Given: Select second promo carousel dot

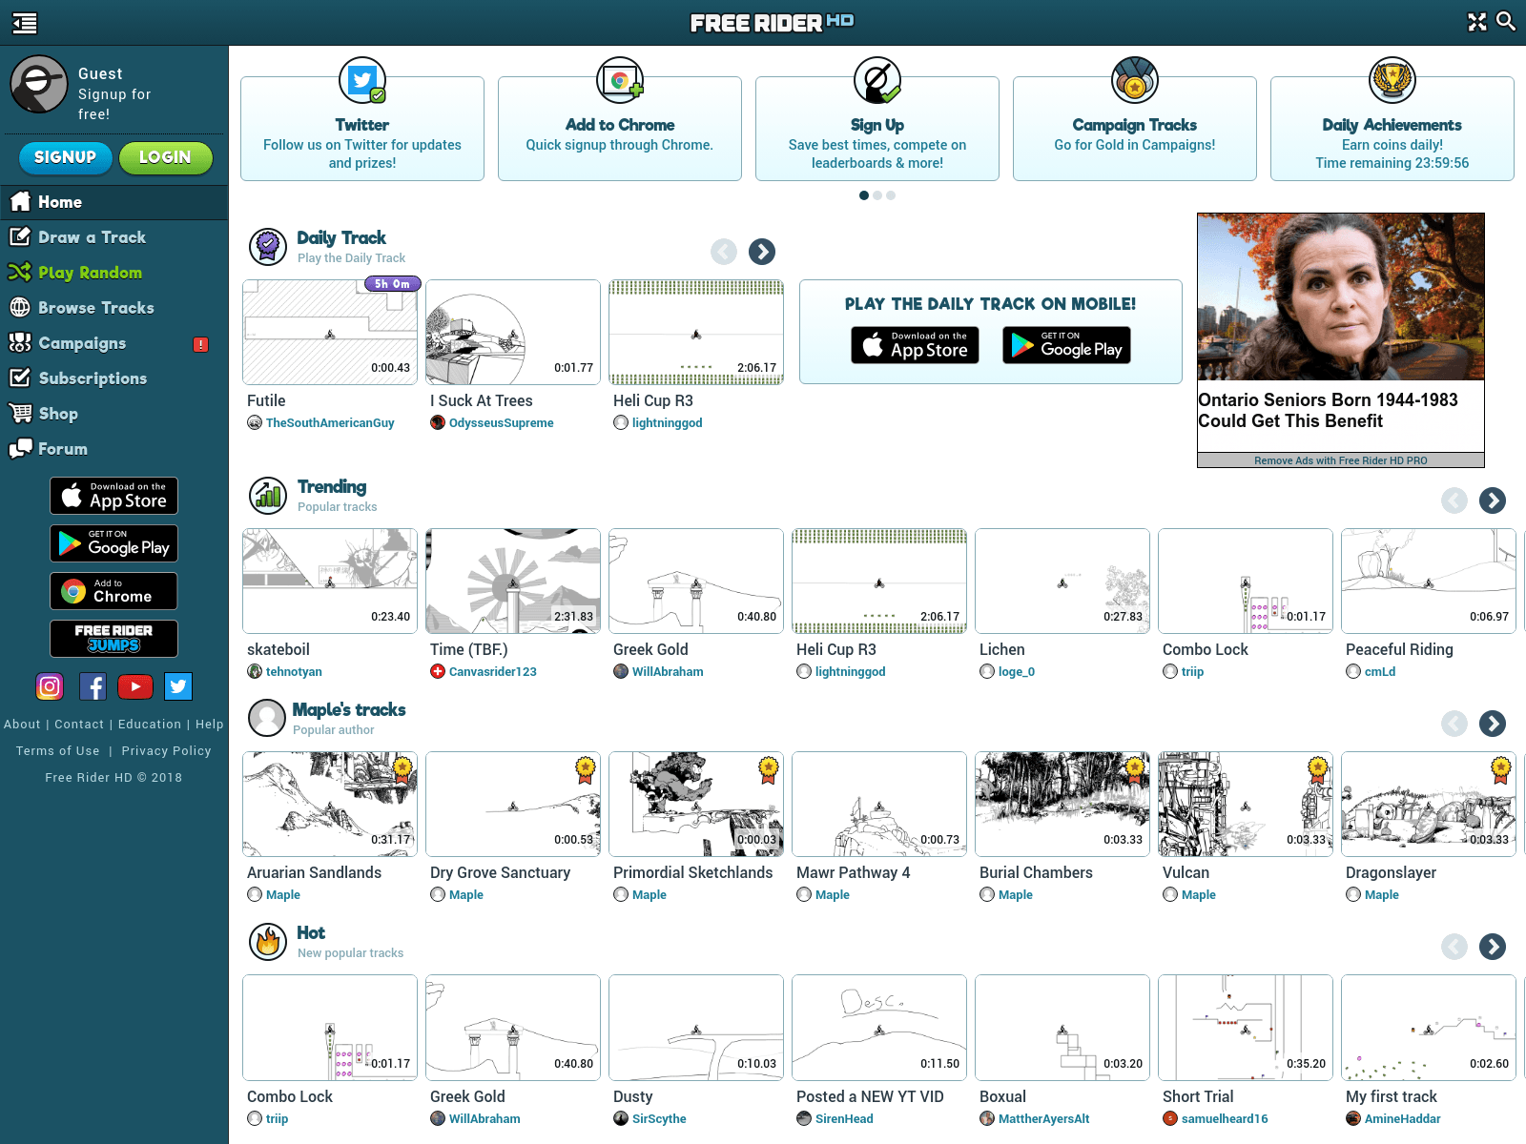Looking at the screenshot, I should tap(877, 195).
